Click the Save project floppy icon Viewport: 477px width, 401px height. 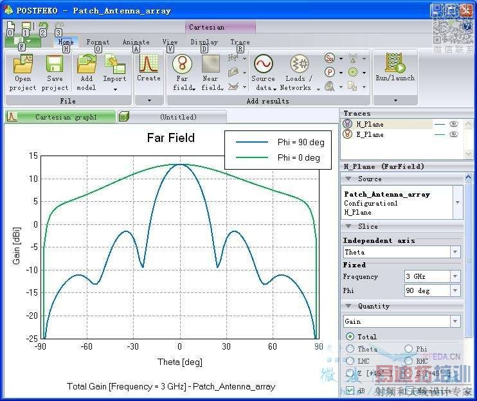coord(55,64)
